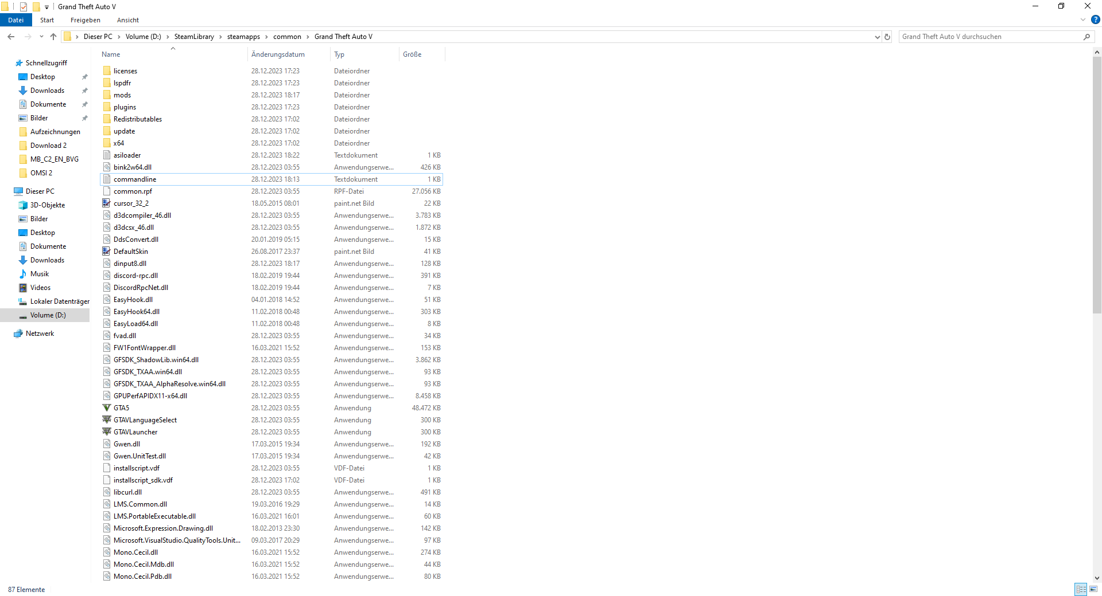This screenshot has width=1102, height=596.
Task: Open 3D-Objekte in sidebar
Action: [x=48, y=205]
